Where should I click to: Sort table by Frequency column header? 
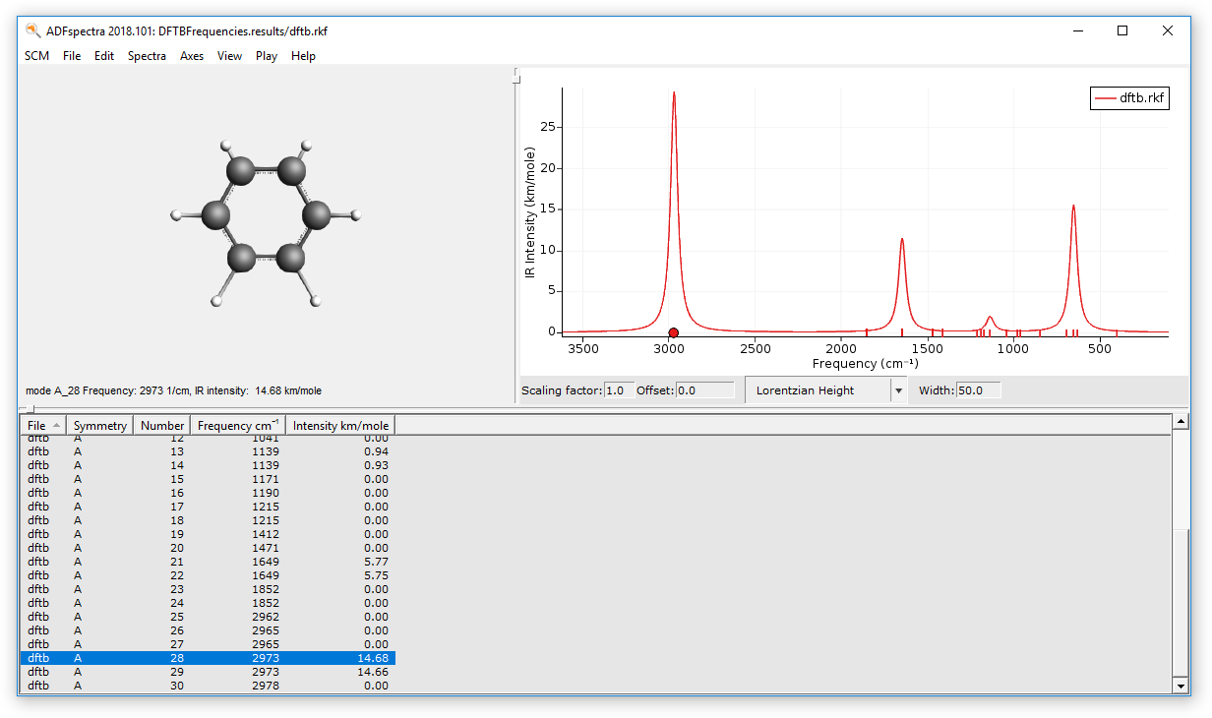(237, 426)
